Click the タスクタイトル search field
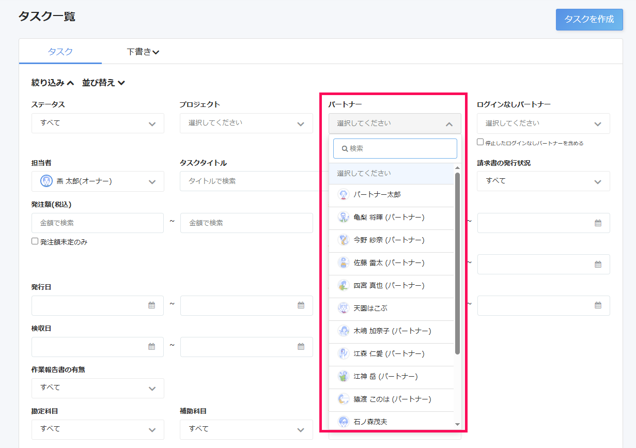The image size is (636, 448). [x=254, y=181]
